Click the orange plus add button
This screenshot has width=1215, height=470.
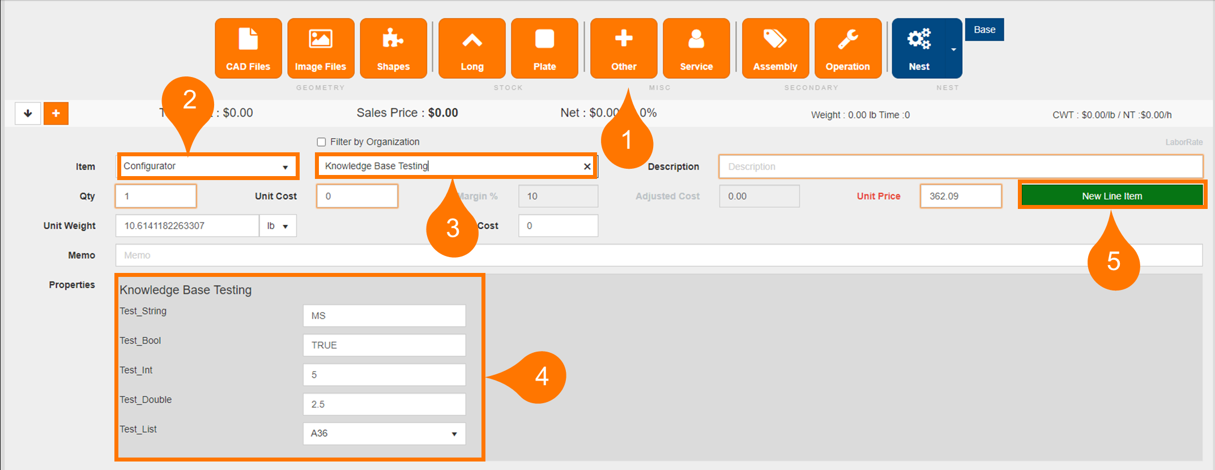[56, 114]
